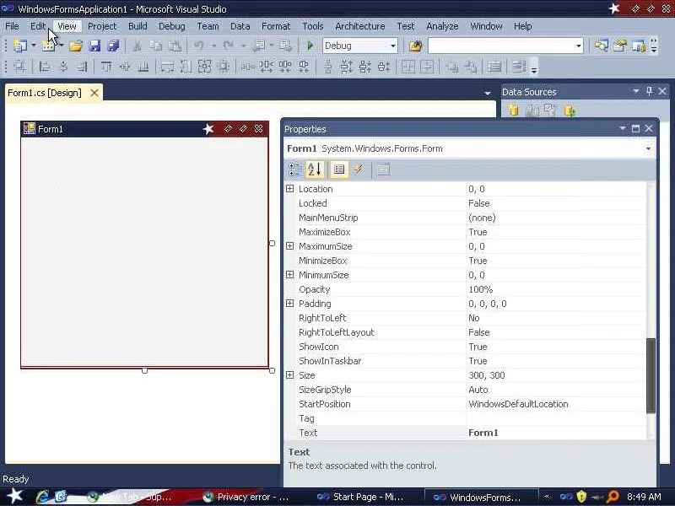Click the Save floppy disk icon

(x=94, y=46)
